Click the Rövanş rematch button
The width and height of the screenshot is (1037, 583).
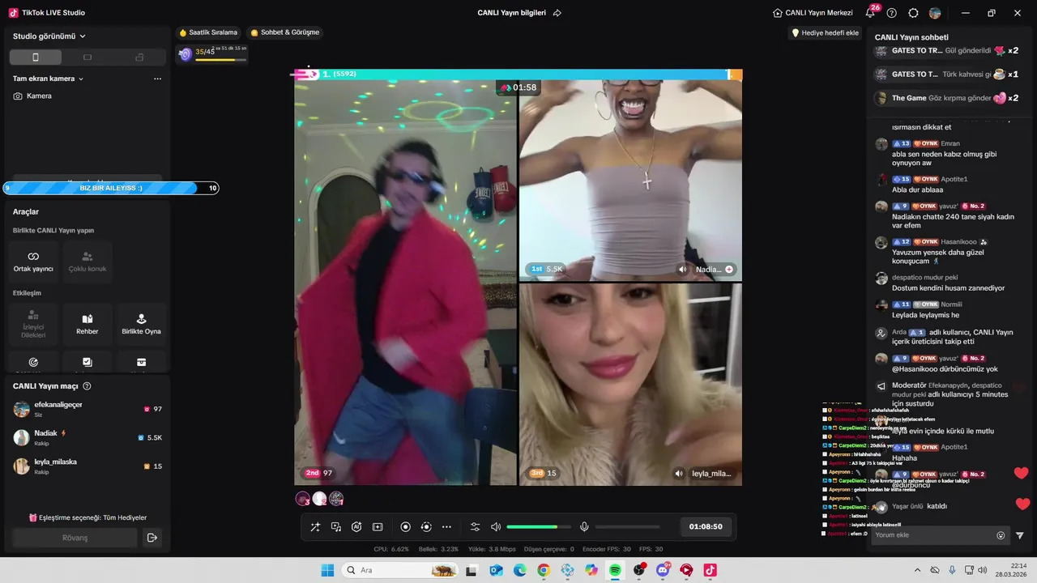(x=75, y=538)
